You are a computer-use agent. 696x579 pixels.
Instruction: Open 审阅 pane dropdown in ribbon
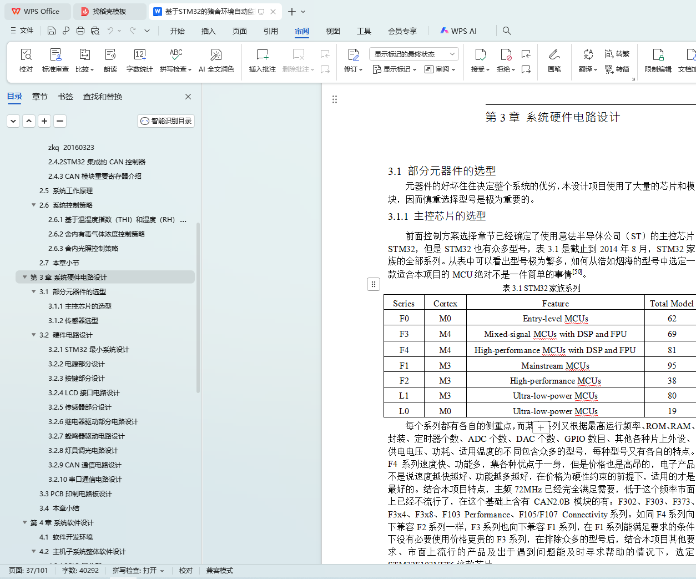tap(440, 69)
